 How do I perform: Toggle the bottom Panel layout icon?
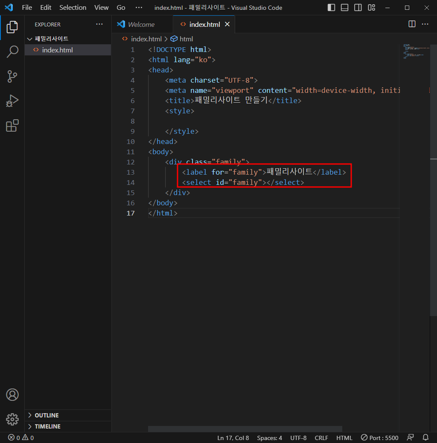click(x=344, y=8)
